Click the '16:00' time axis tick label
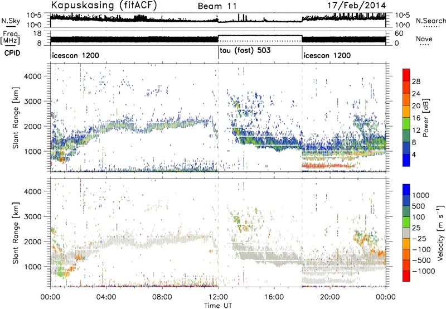The width and height of the screenshot is (446, 309). 274,297
